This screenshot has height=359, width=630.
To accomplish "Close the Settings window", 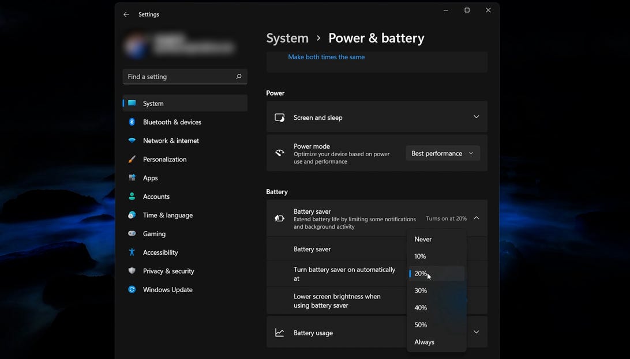I will pyautogui.click(x=488, y=10).
